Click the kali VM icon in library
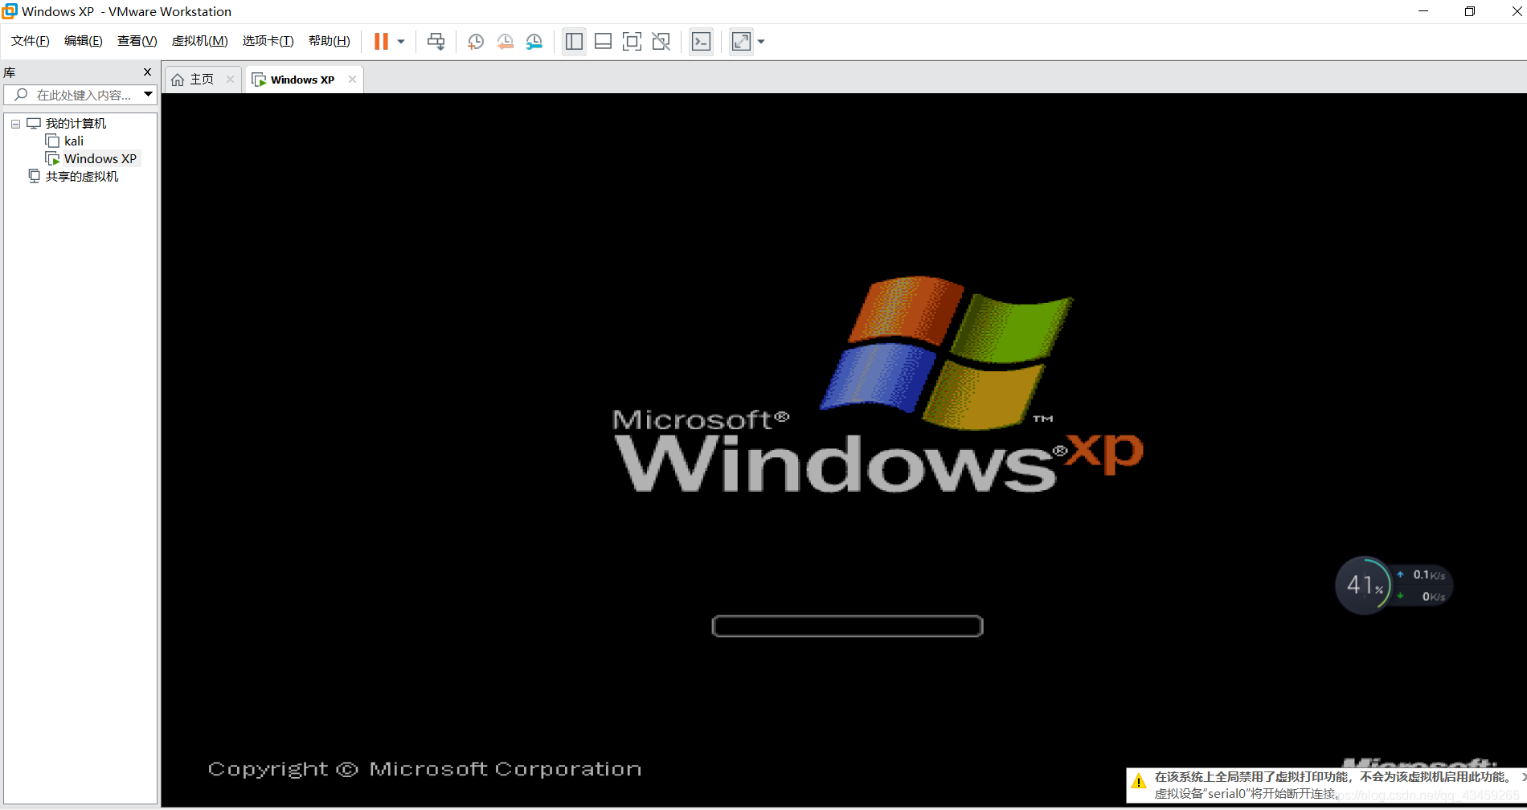Image resolution: width=1527 pixels, height=810 pixels. point(53,141)
